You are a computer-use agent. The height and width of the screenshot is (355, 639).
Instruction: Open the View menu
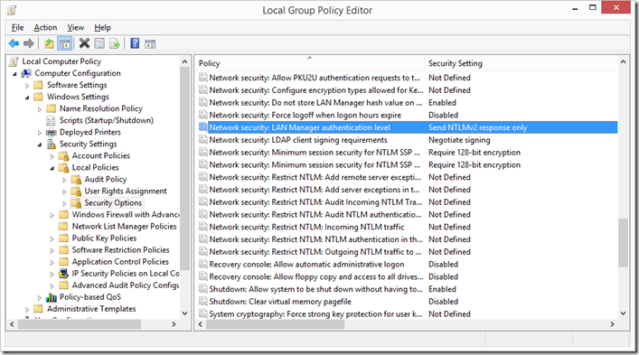pos(76,27)
